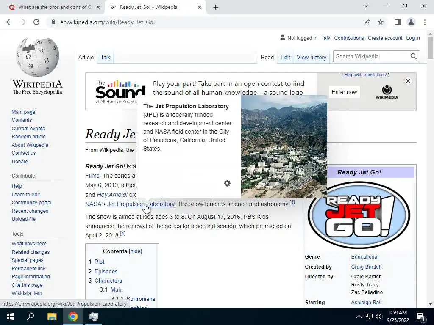Switch to the Talk page tab
Image resolution: width=434 pixels, height=325 pixels.
tap(105, 57)
